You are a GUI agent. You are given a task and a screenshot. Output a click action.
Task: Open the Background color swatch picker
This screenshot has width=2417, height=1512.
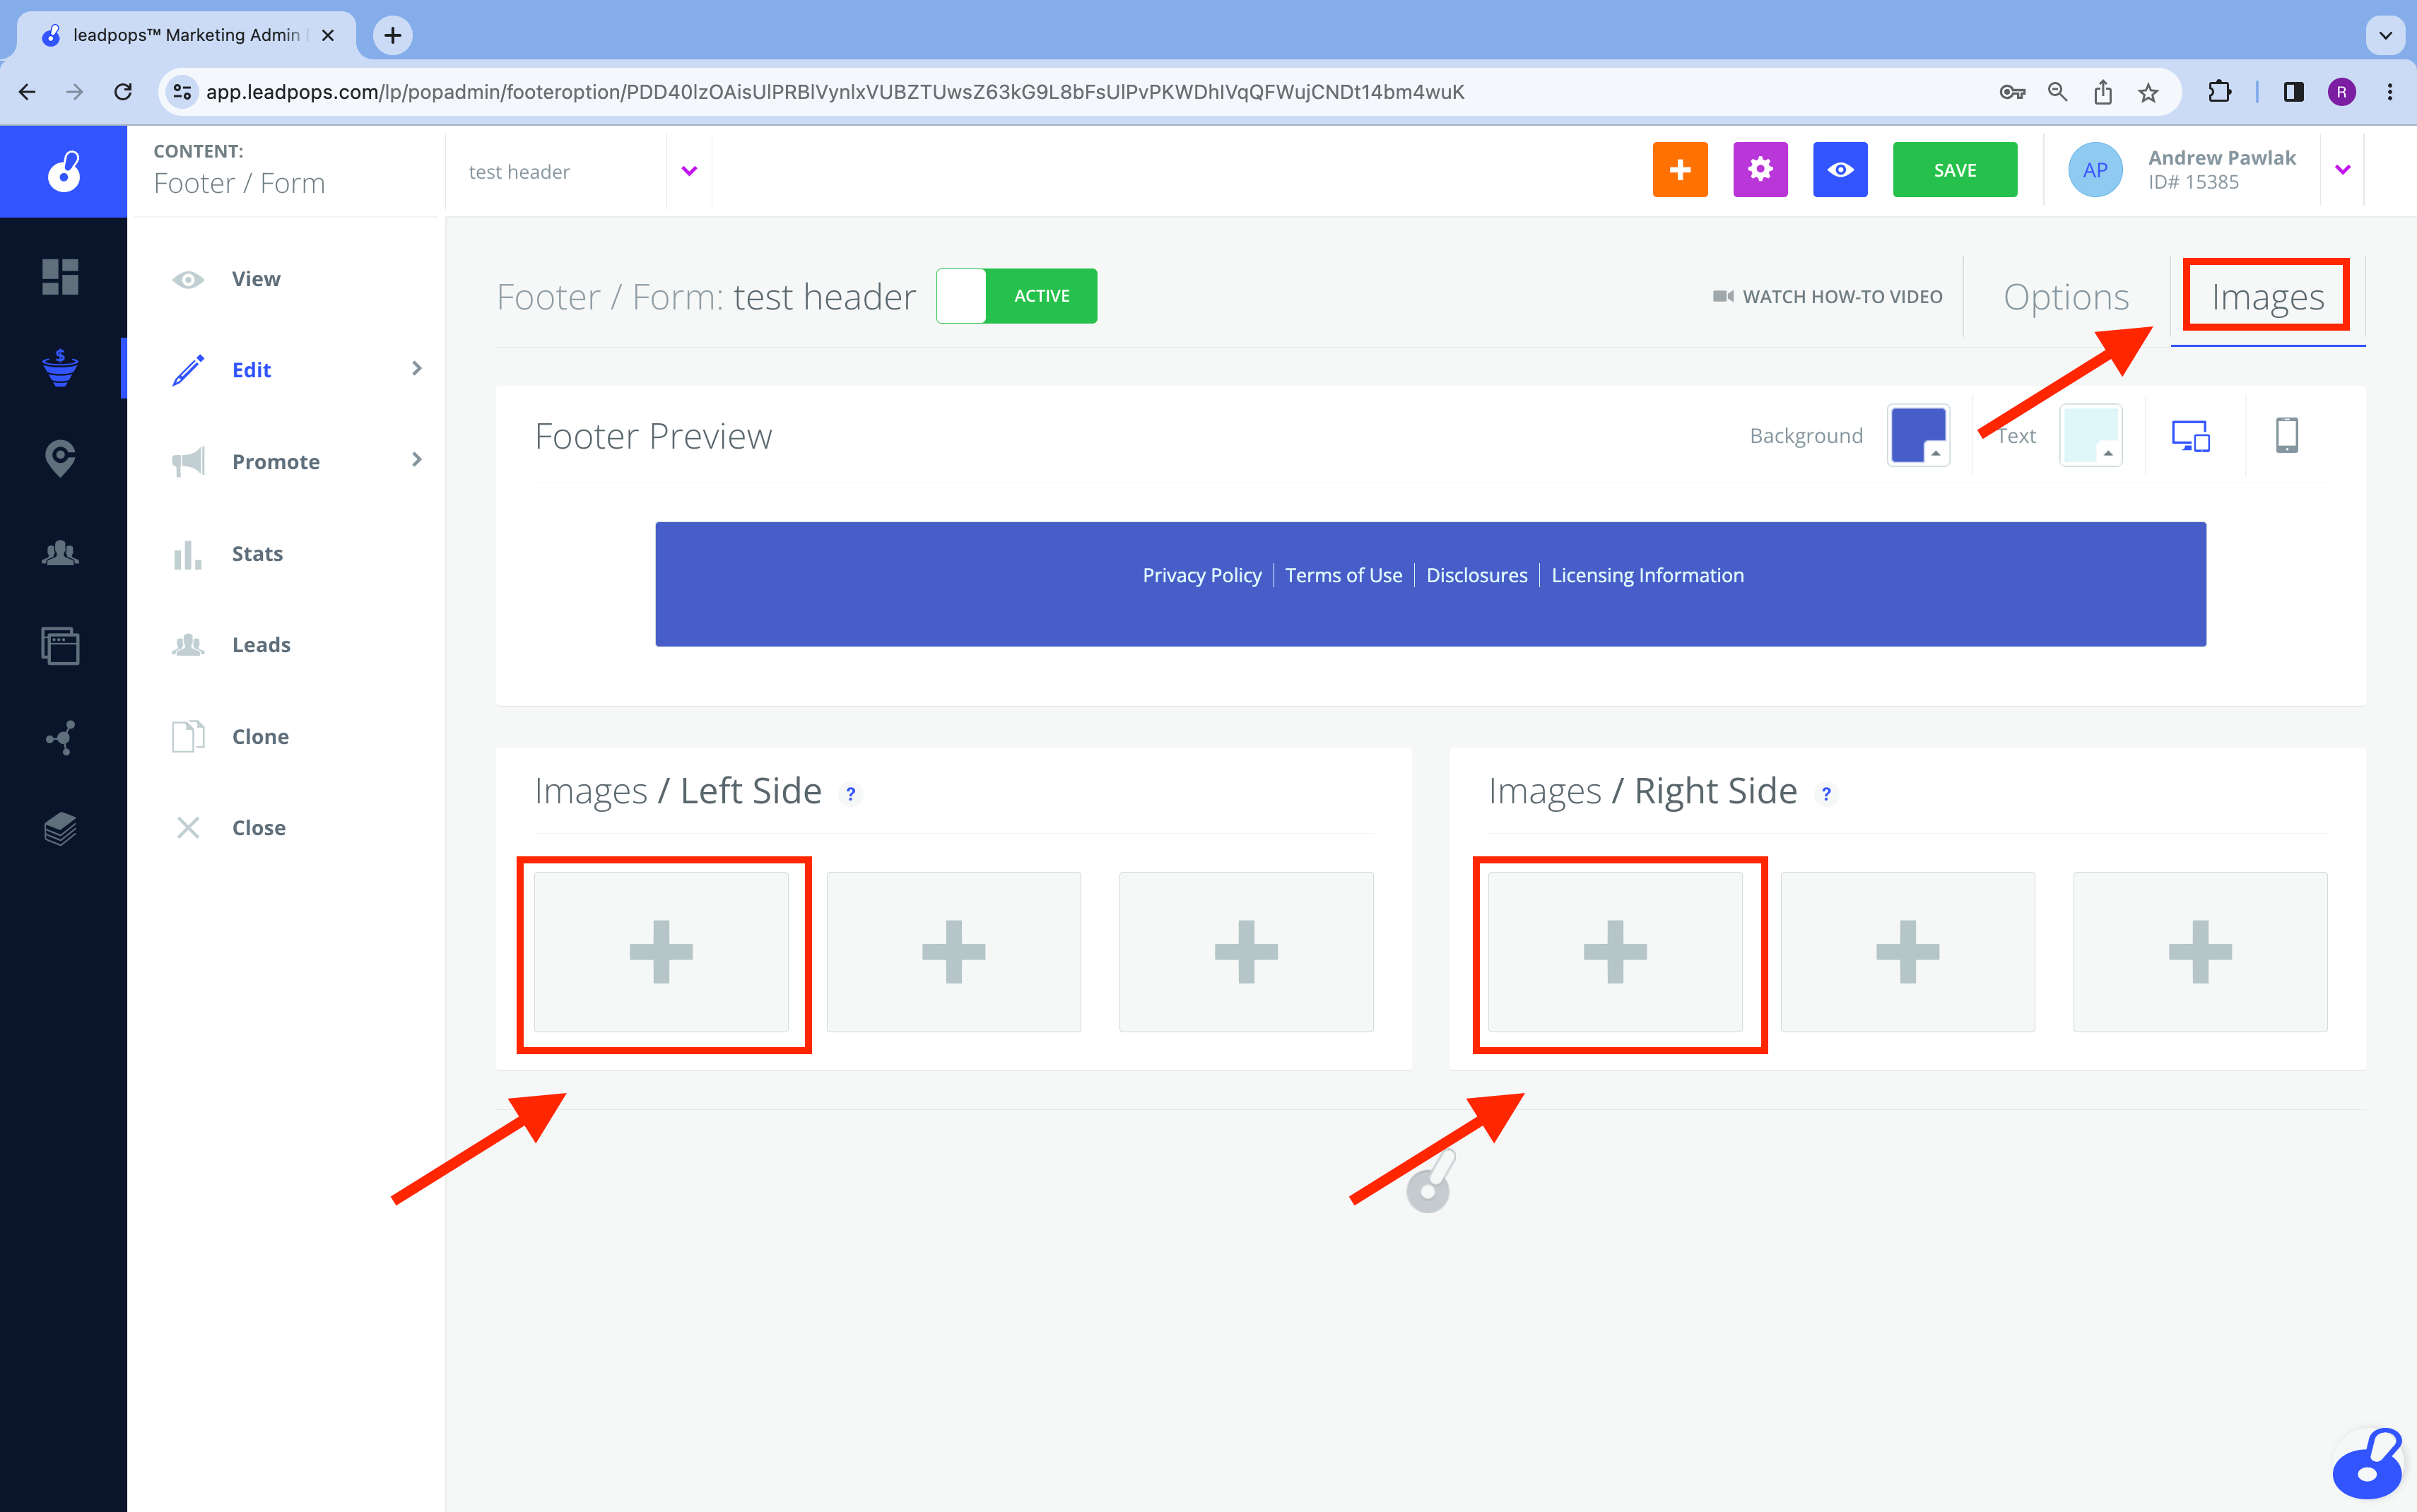[1918, 436]
